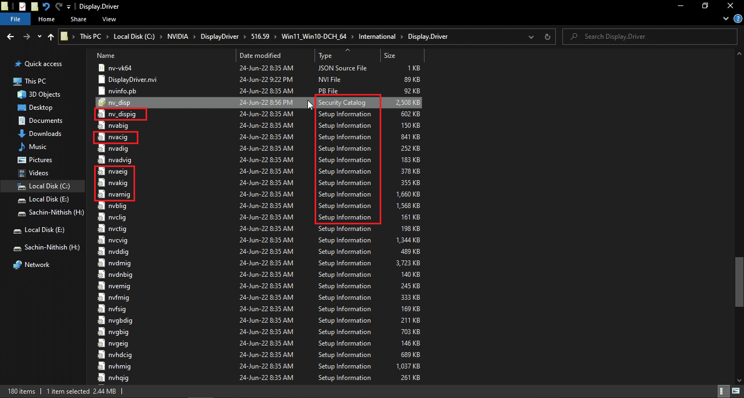Select the nvgbdig file name
744x398 pixels.
(x=120, y=320)
